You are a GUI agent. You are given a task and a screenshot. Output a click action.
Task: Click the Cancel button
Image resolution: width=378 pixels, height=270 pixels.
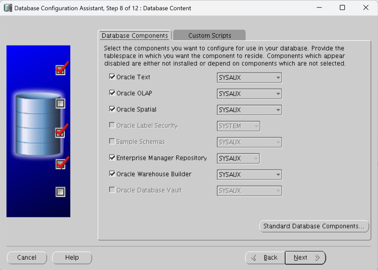[27, 258]
